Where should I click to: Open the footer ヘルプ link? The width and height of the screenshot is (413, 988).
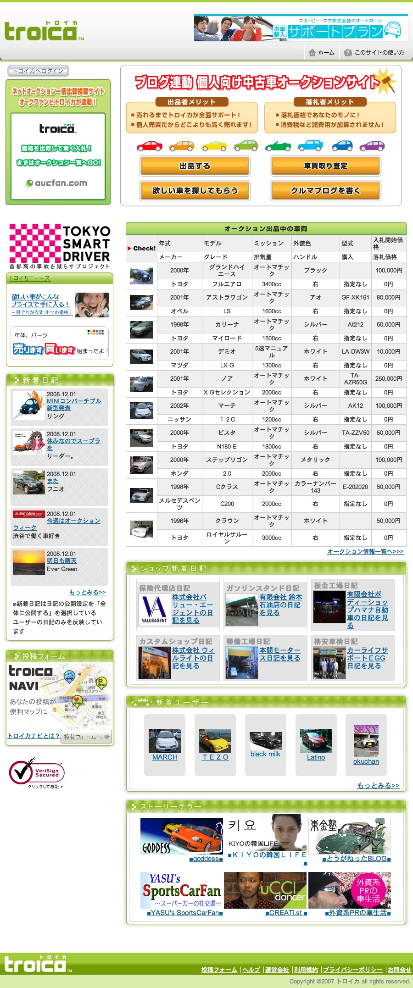point(251,970)
